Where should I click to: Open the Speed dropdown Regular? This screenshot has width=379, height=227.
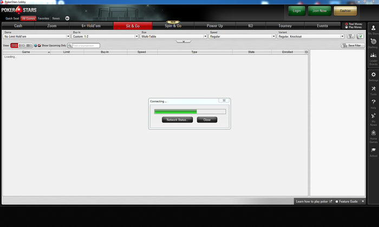coord(242,36)
